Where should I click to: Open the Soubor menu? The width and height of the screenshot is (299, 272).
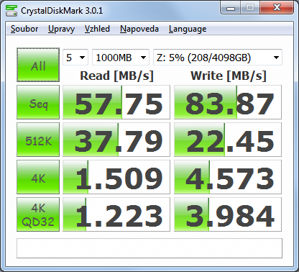[24, 29]
